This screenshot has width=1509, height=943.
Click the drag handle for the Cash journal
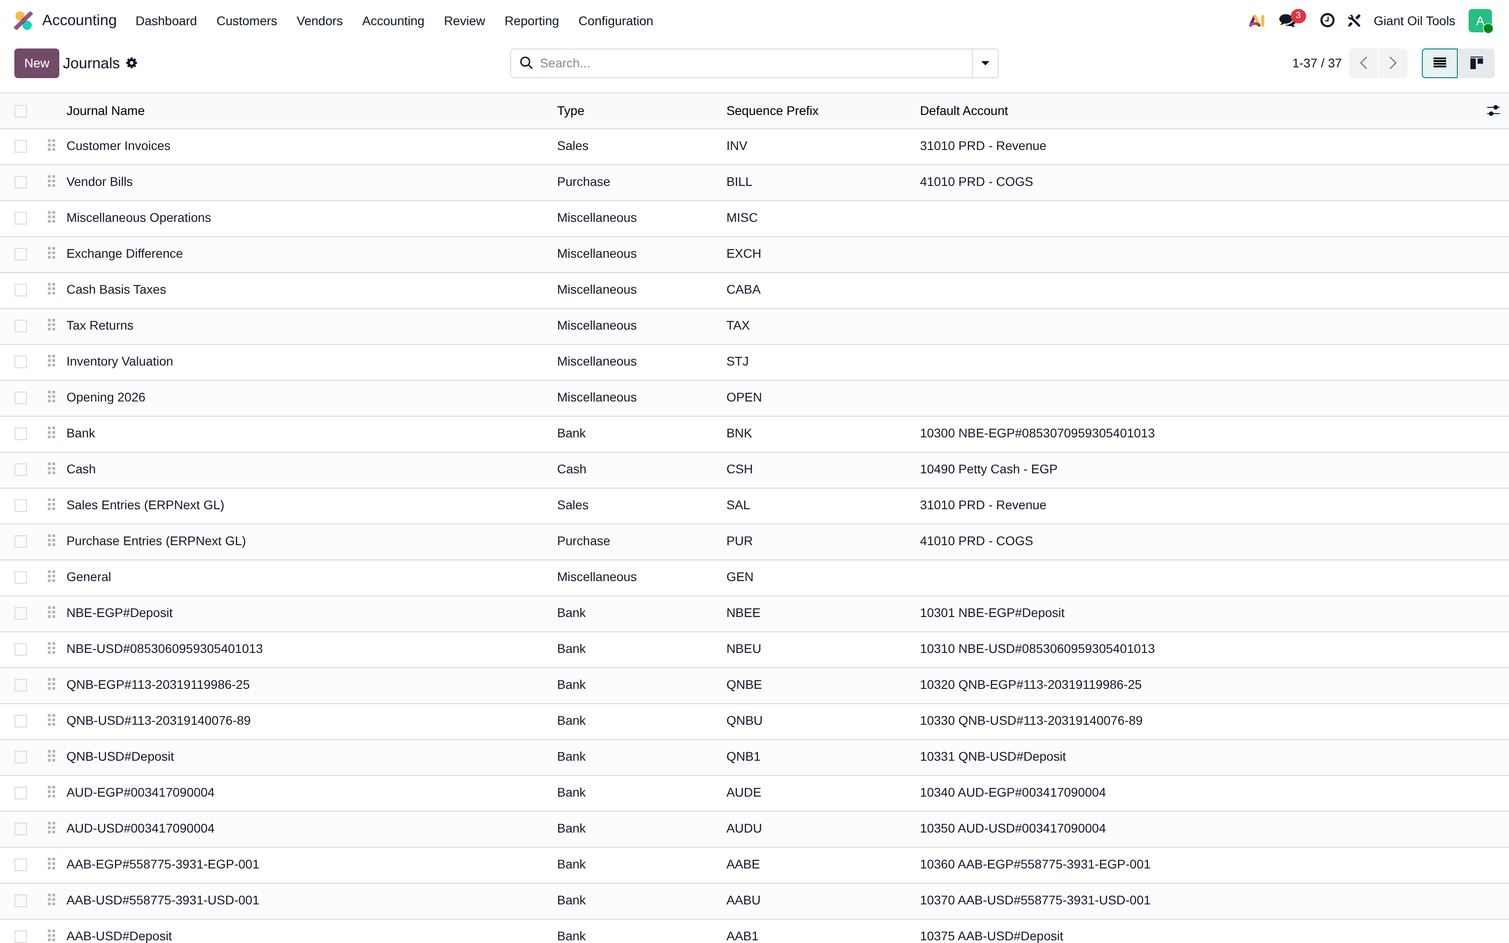tap(52, 468)
